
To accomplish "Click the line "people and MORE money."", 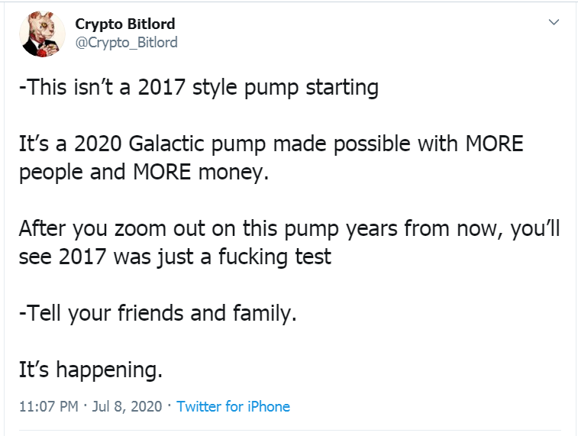I will point(144,171).
